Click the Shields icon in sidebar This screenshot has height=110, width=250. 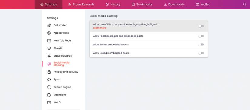coord(49,48)
